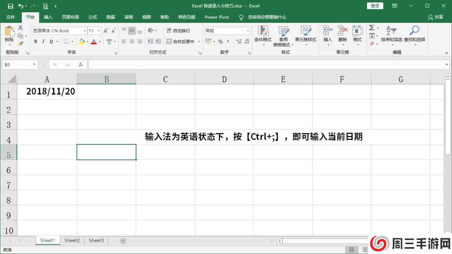
Task: Toggle Wrap Text (自动换行)
Action: (178, 30)
